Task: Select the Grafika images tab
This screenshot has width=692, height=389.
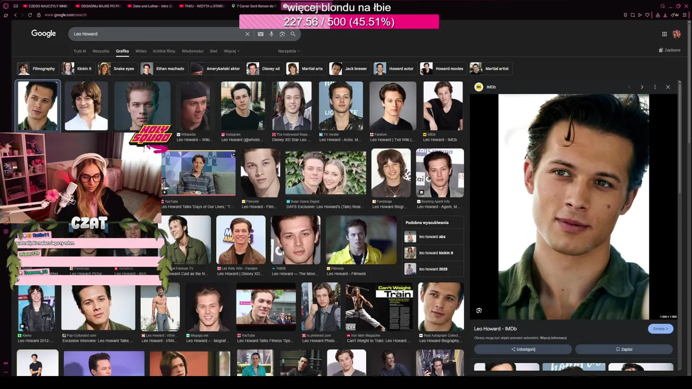Action: (x=122, y=51)
